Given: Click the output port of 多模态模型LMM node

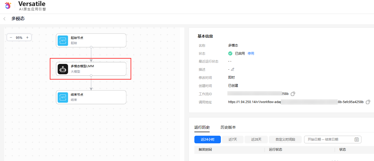Looking at the screenshot, I should click(x=91, y=76).
